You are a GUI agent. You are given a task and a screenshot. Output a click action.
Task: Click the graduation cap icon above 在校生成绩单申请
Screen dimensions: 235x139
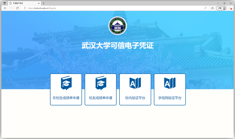tap(66, 83)
